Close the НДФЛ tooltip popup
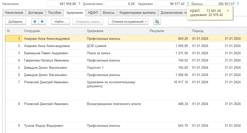The width and height of the screenshot is (247, 133). tap(228, 11)
